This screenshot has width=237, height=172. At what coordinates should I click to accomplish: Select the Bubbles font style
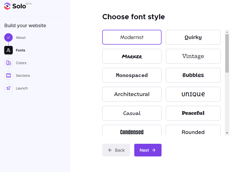[193, 75]
